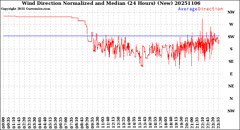Click the chart title text
Image resolution: width=240 pixels, height=130 pixels.
coord(111,3)
